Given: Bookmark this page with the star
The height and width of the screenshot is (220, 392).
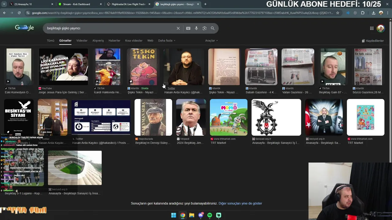Looking at the screenshot, I should coord(337,13).
